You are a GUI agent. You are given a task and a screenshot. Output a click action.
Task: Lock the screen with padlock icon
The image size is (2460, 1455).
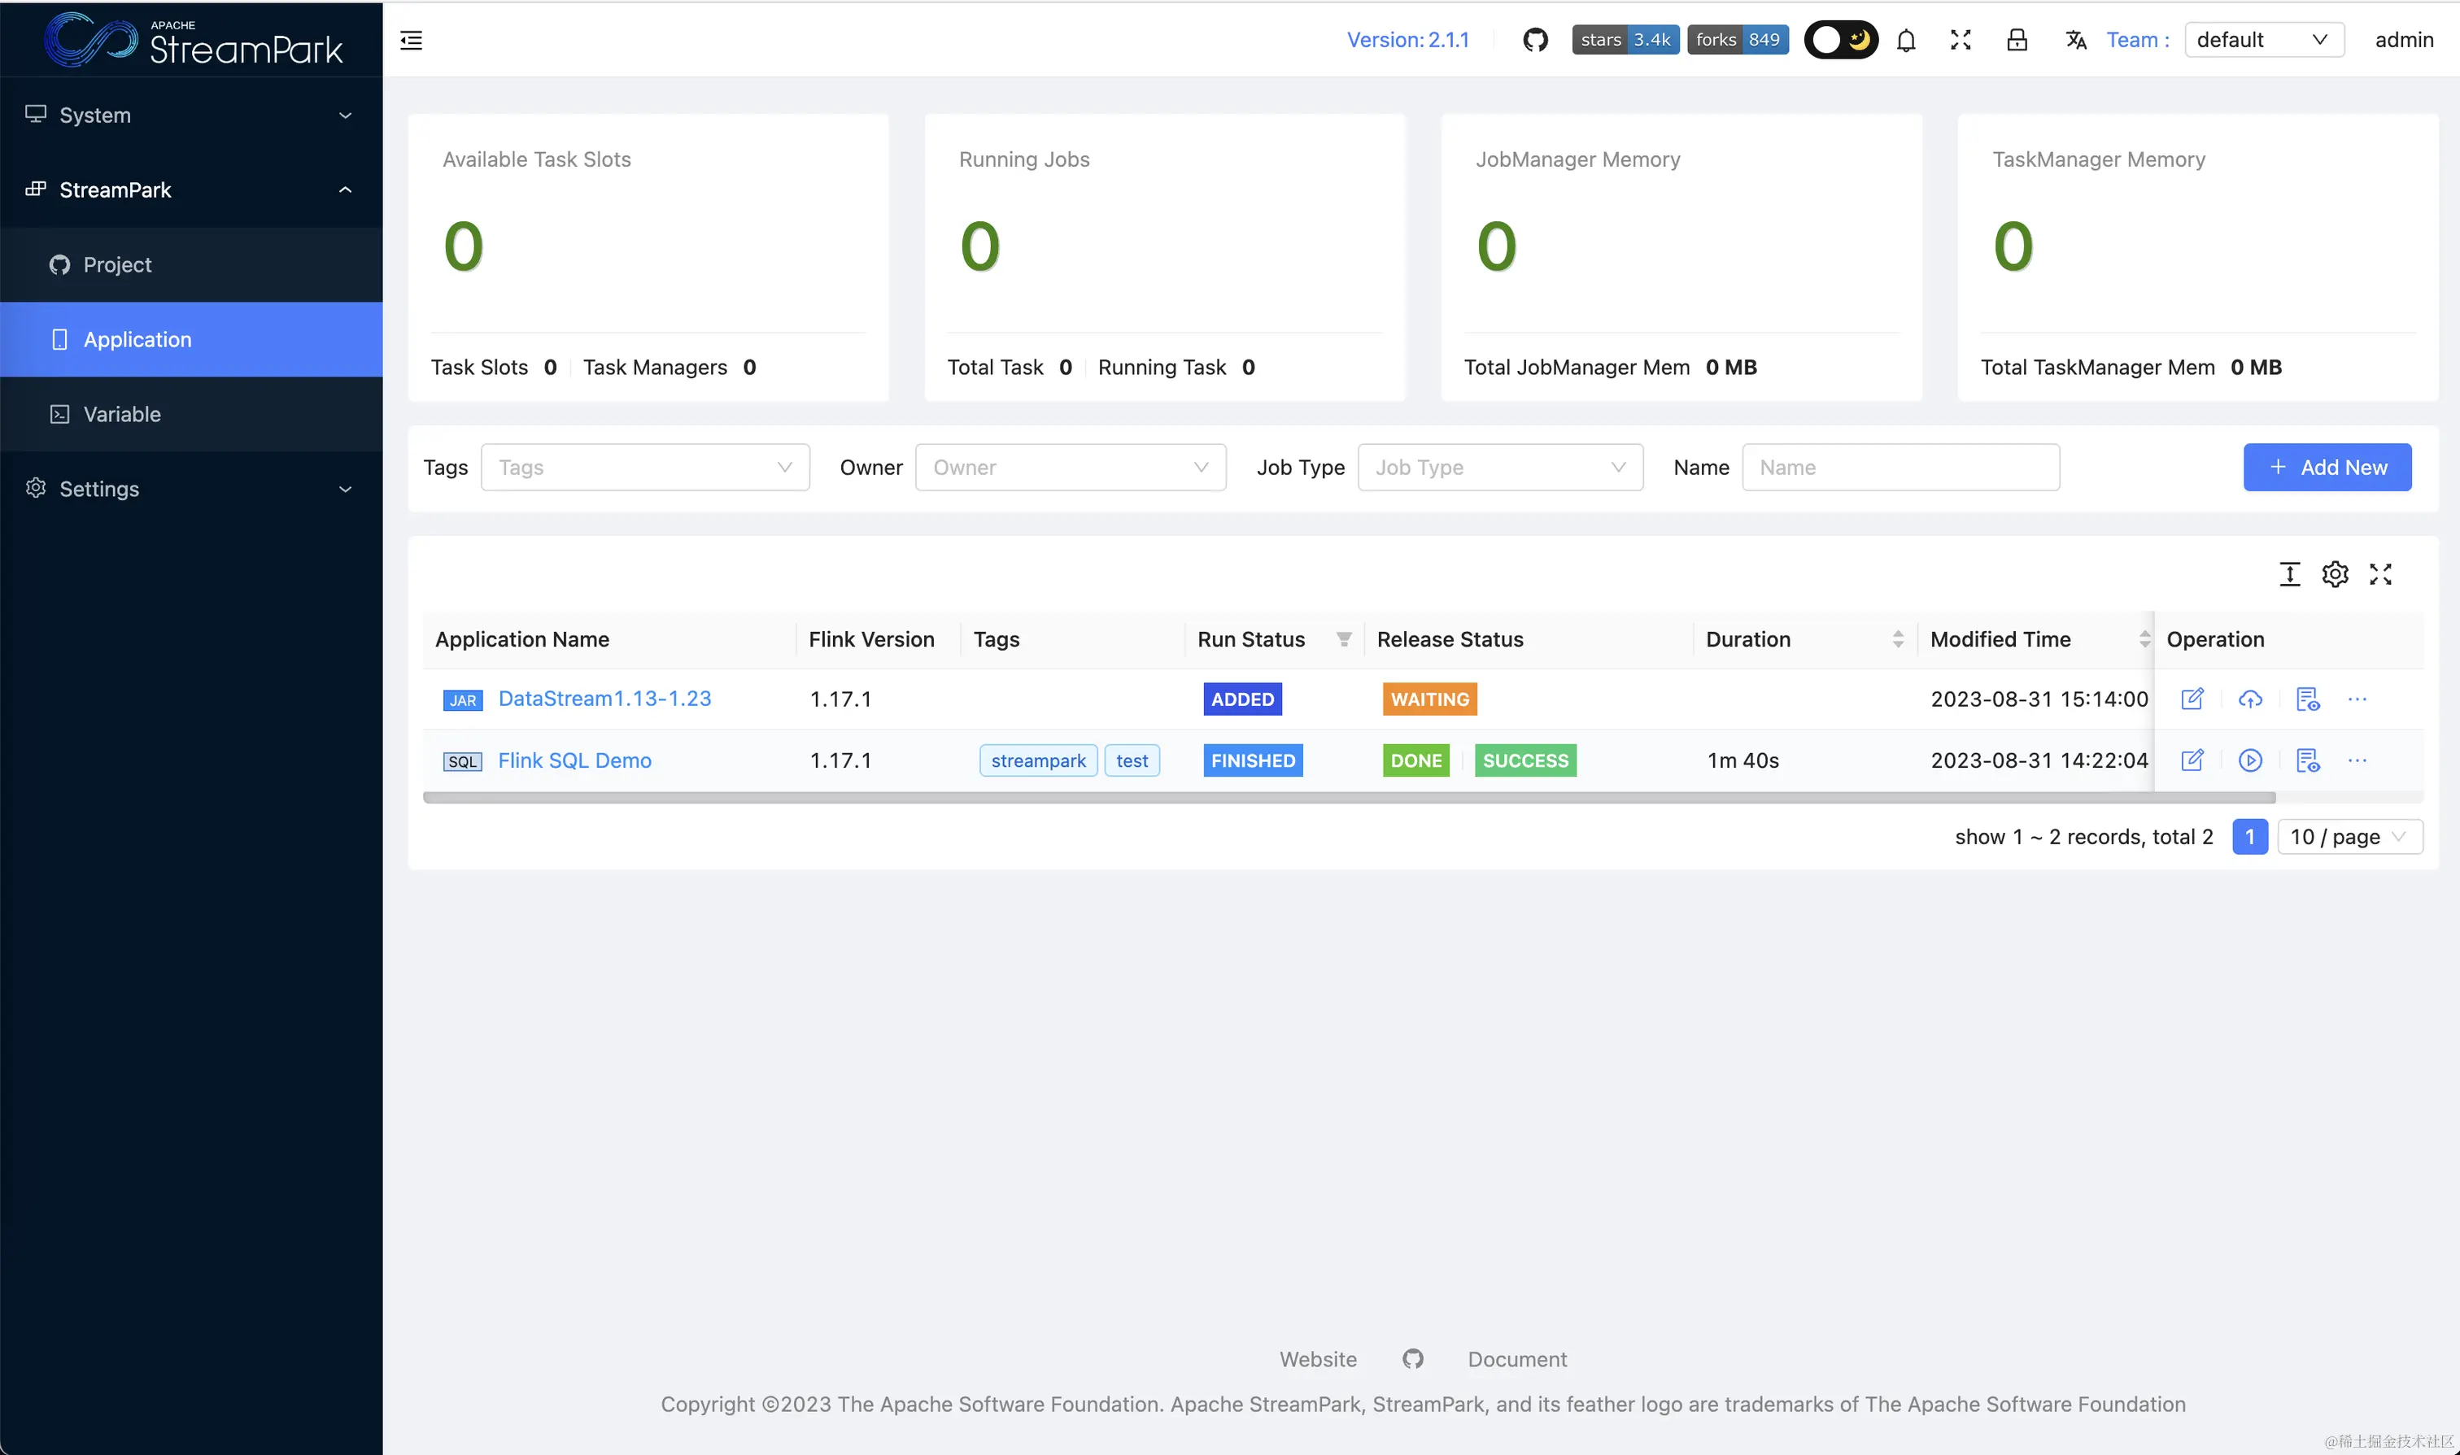coord(2016,40)
